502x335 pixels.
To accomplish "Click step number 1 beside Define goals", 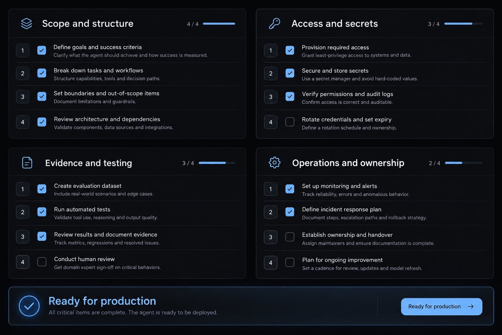I will [23, 50].
